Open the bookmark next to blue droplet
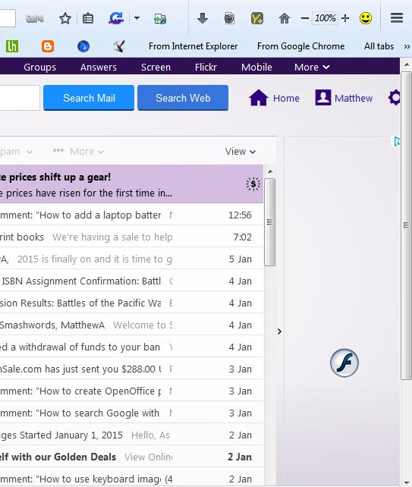 pyautogui.click(x=119, y=46)
